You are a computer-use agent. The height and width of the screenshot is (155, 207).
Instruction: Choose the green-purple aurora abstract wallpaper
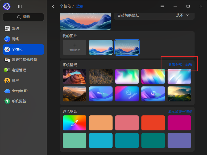point(127,76)
